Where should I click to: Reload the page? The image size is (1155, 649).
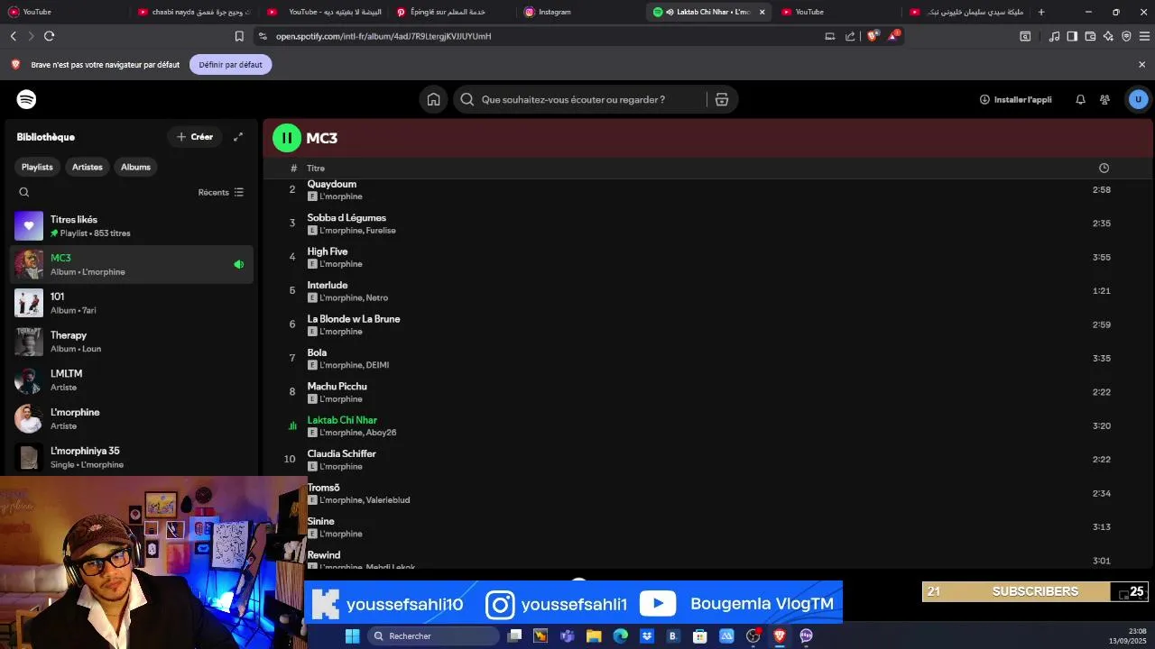49,36
